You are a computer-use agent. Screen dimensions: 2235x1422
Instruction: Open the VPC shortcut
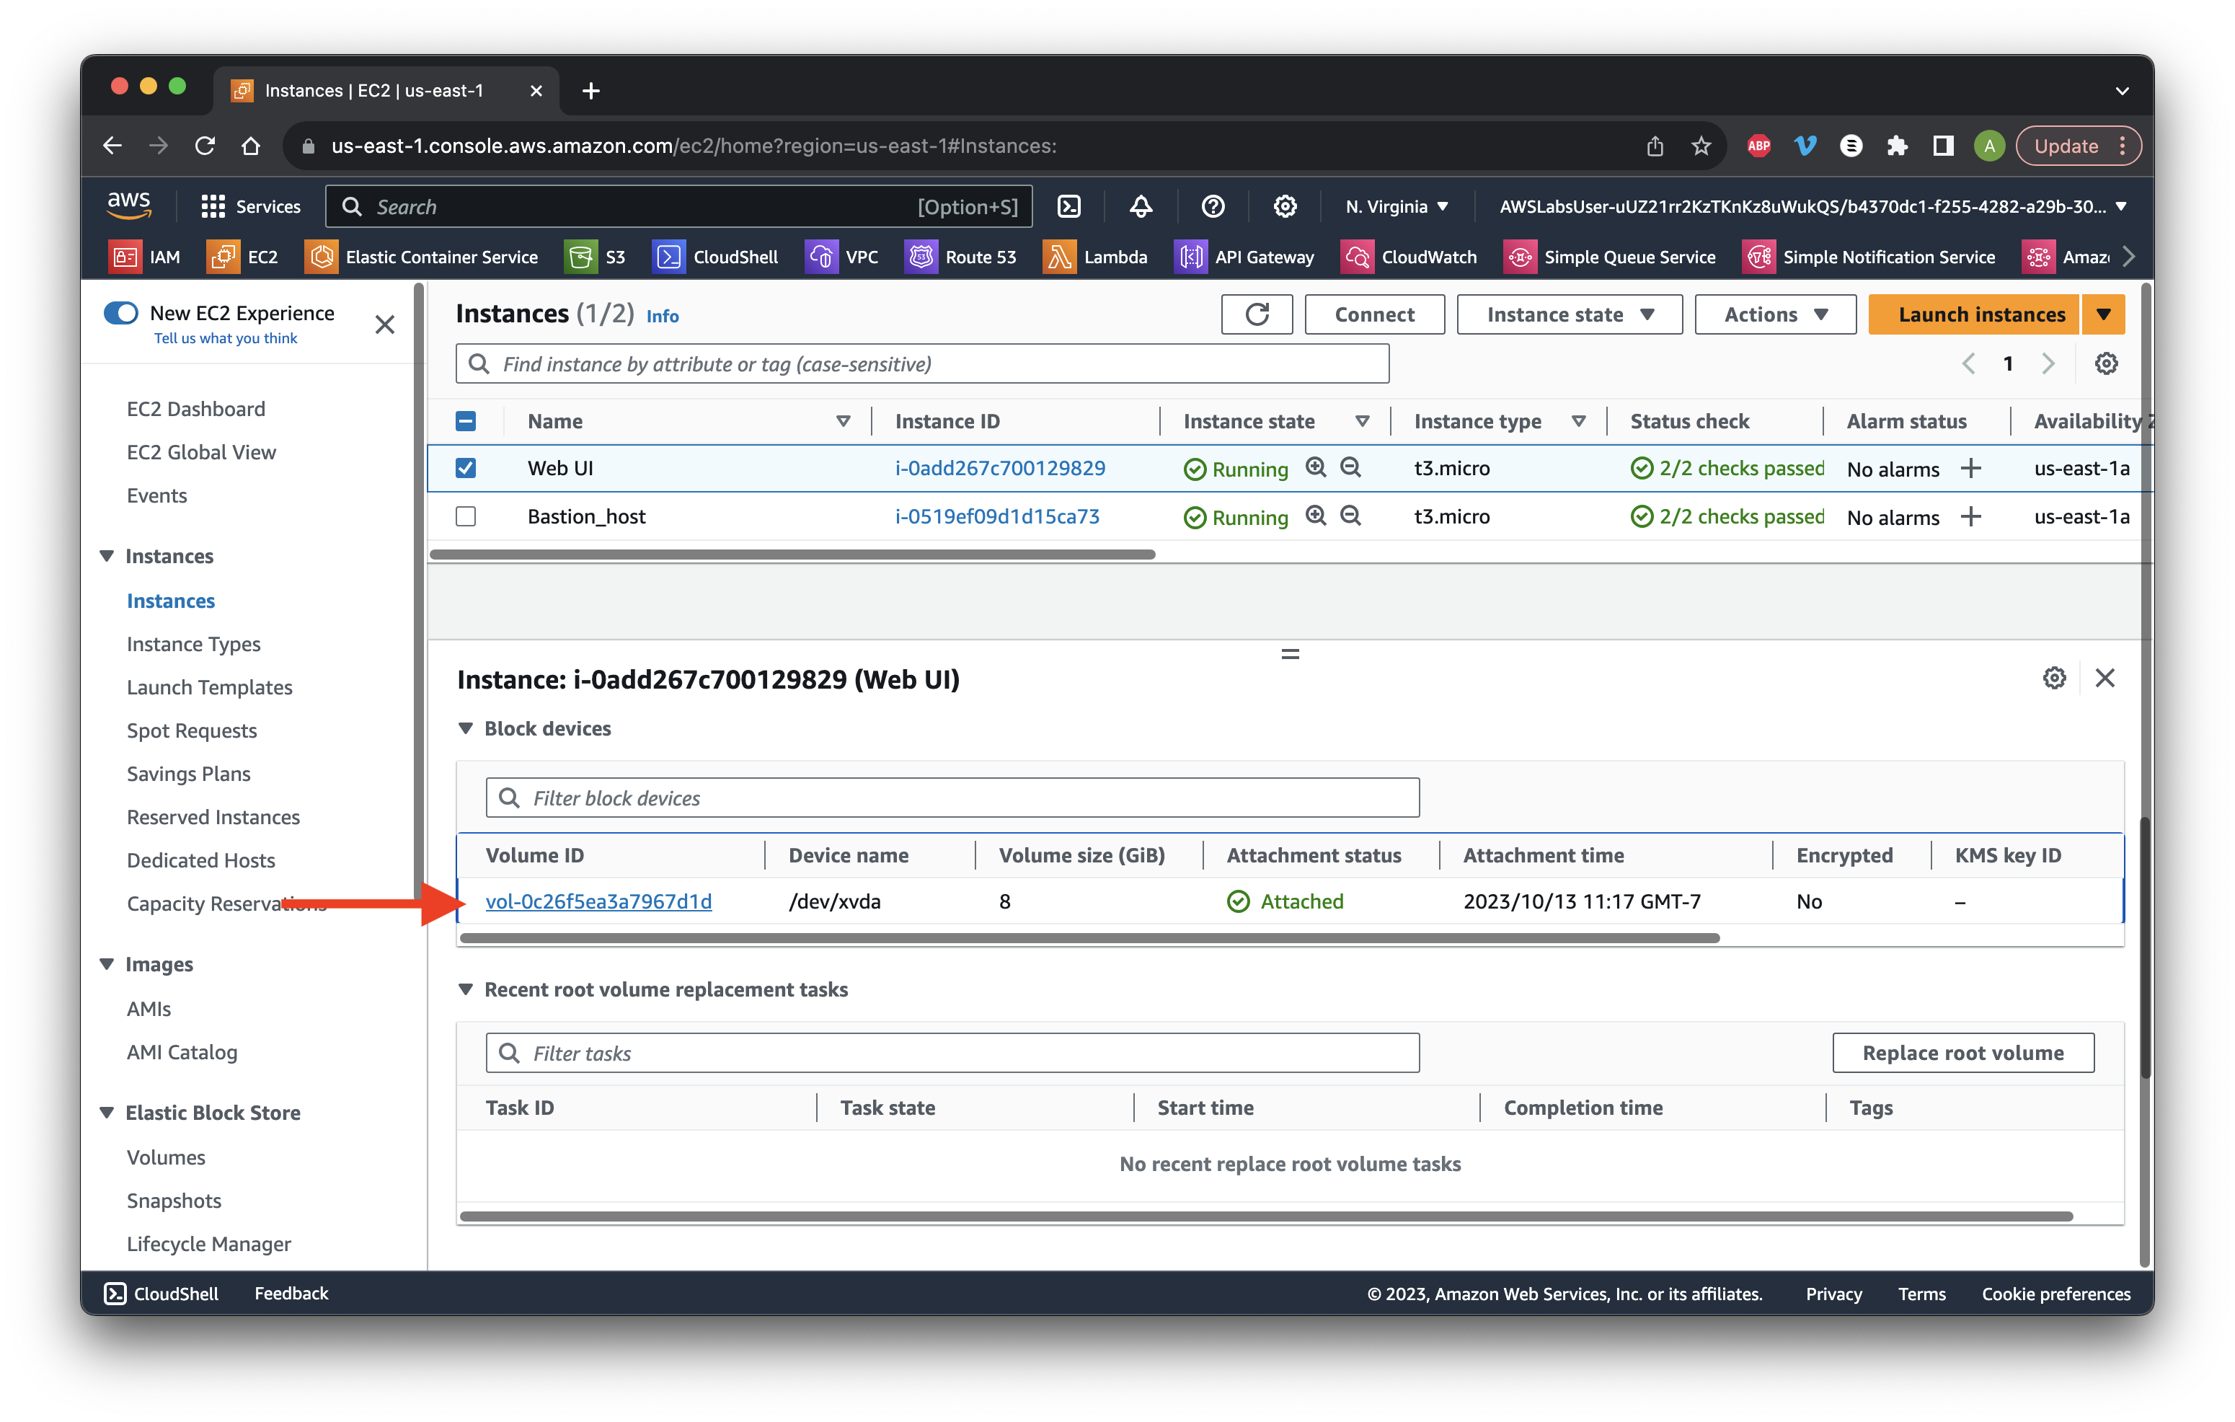tap(842, 257)
